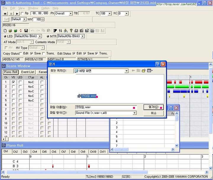Screen dimensions: 213x180
Task: Click the time position 00.00.000 field
Action: (40, 13)
